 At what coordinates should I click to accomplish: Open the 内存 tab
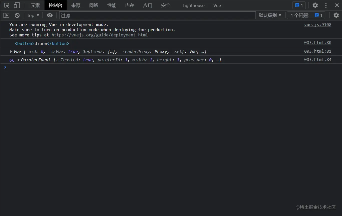130,5
